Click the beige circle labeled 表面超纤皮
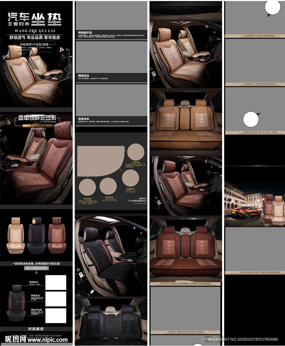 coord(130,178)
